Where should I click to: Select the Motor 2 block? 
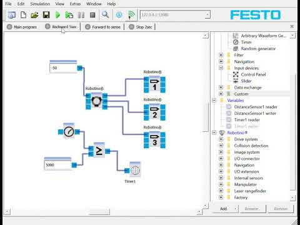pos(154,112)
